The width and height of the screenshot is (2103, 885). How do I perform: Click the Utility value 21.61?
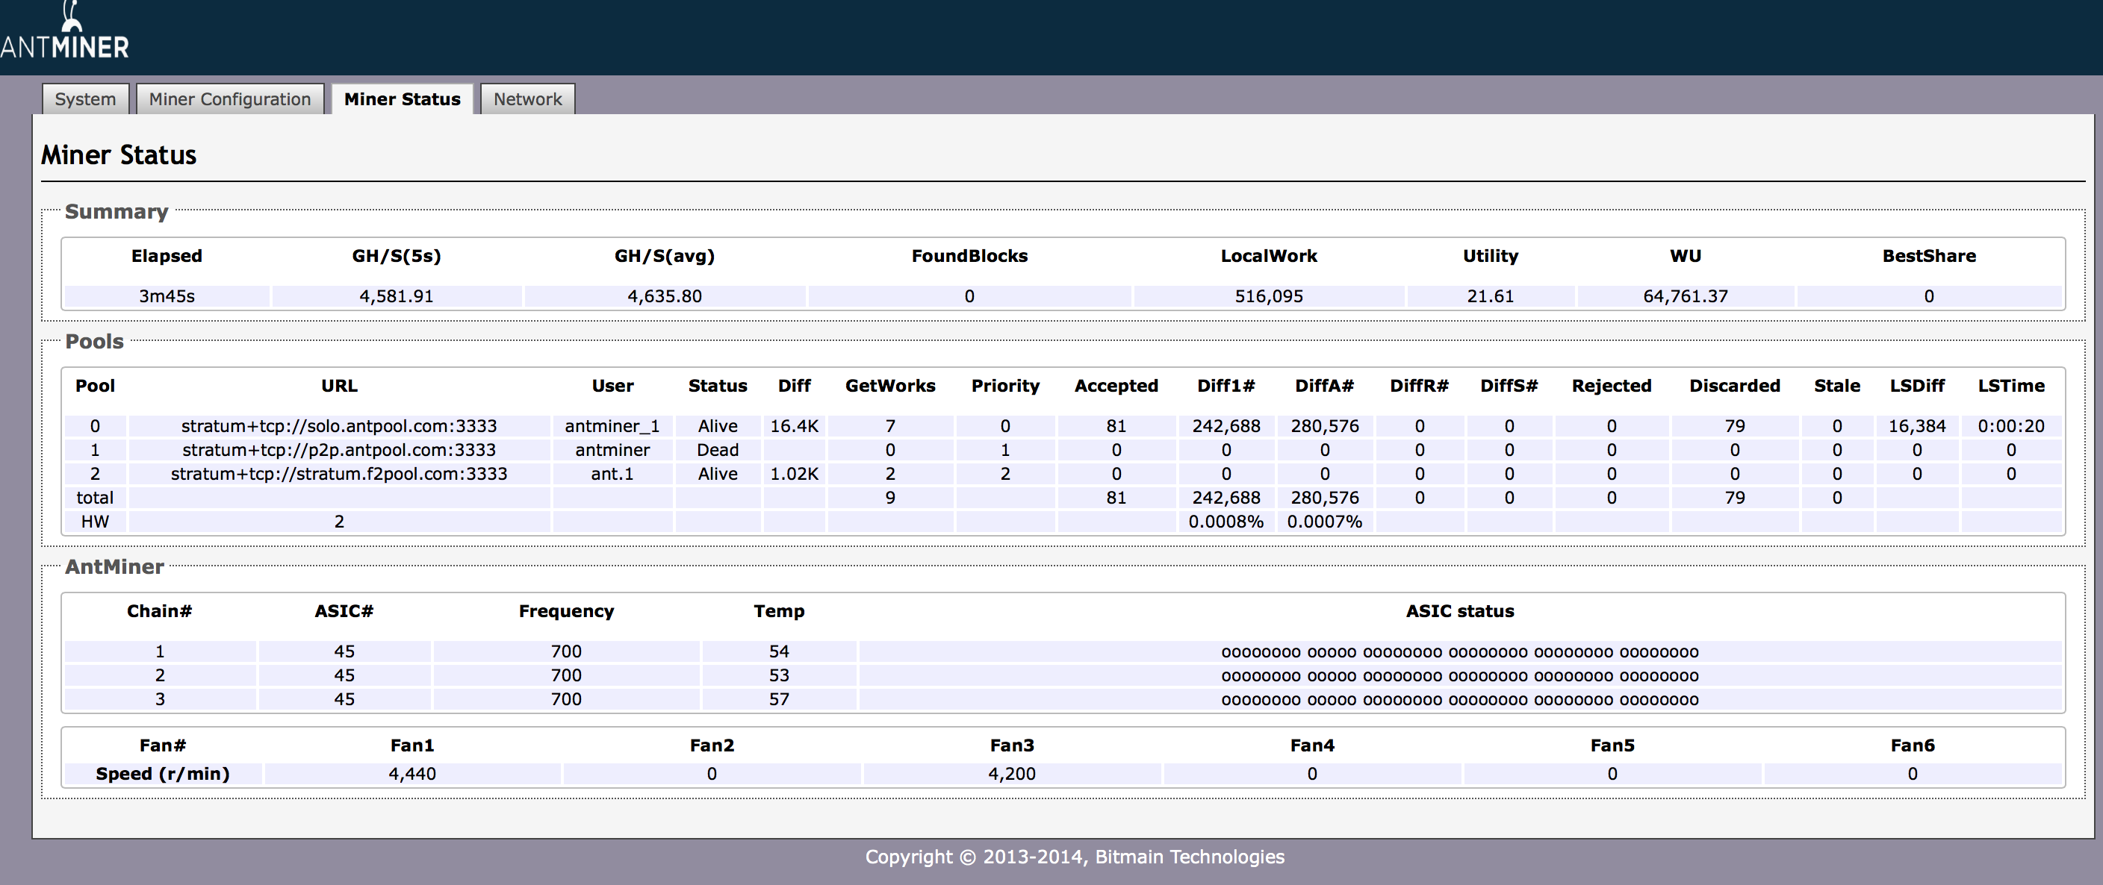tap(1491, 296)
